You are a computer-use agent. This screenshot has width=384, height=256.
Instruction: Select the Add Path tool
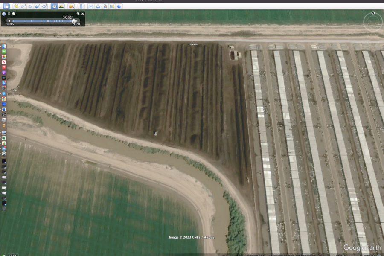(x=31, y=6)
